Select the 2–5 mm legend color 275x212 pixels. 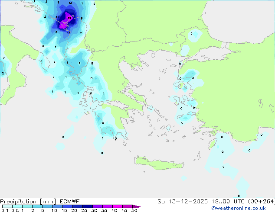pos(37,206)
